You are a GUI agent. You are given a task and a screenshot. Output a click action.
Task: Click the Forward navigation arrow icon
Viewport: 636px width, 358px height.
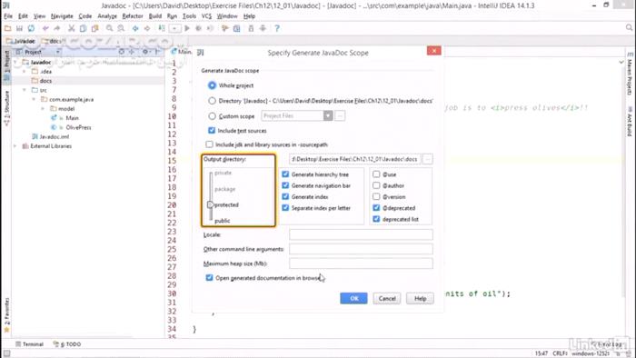coord(147,28)
